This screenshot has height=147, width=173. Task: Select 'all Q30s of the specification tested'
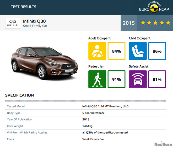click(x=105, y=133)
